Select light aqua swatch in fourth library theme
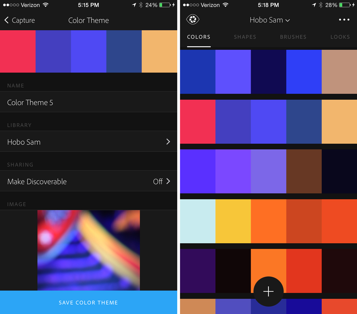This screenshot has width=357, height=314. [198, 221]
